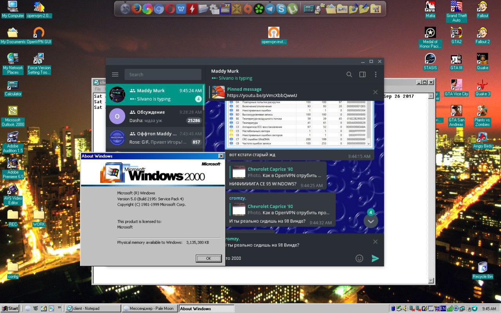Select Angry Birds desktop shortcut
This screenshot has width=501, height=313.
pos(483,140)
